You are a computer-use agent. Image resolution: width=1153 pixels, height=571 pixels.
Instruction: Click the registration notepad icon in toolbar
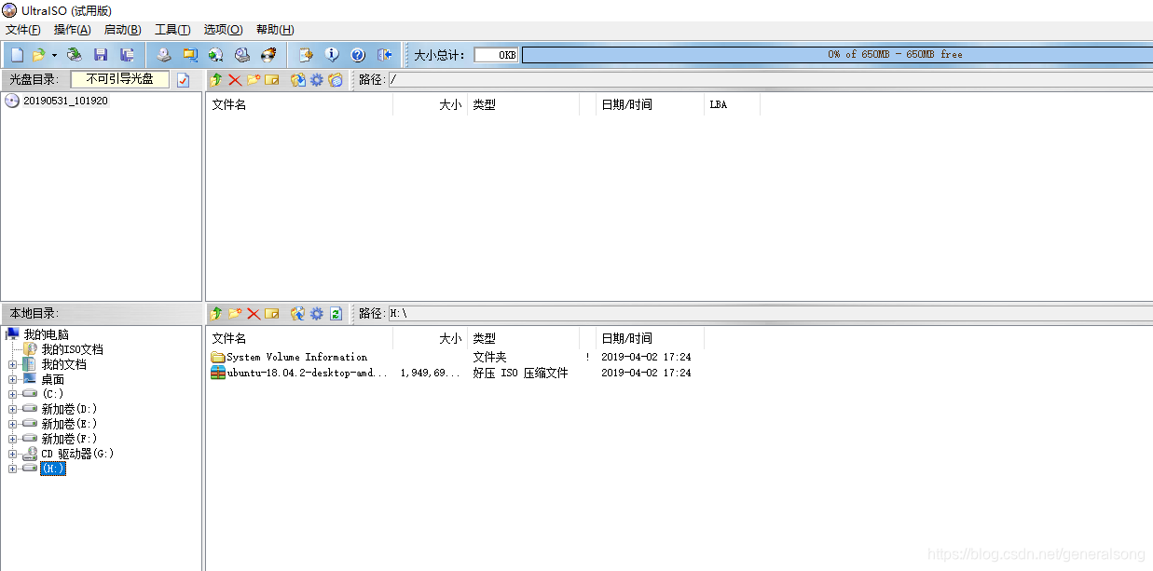click(305, 55)
